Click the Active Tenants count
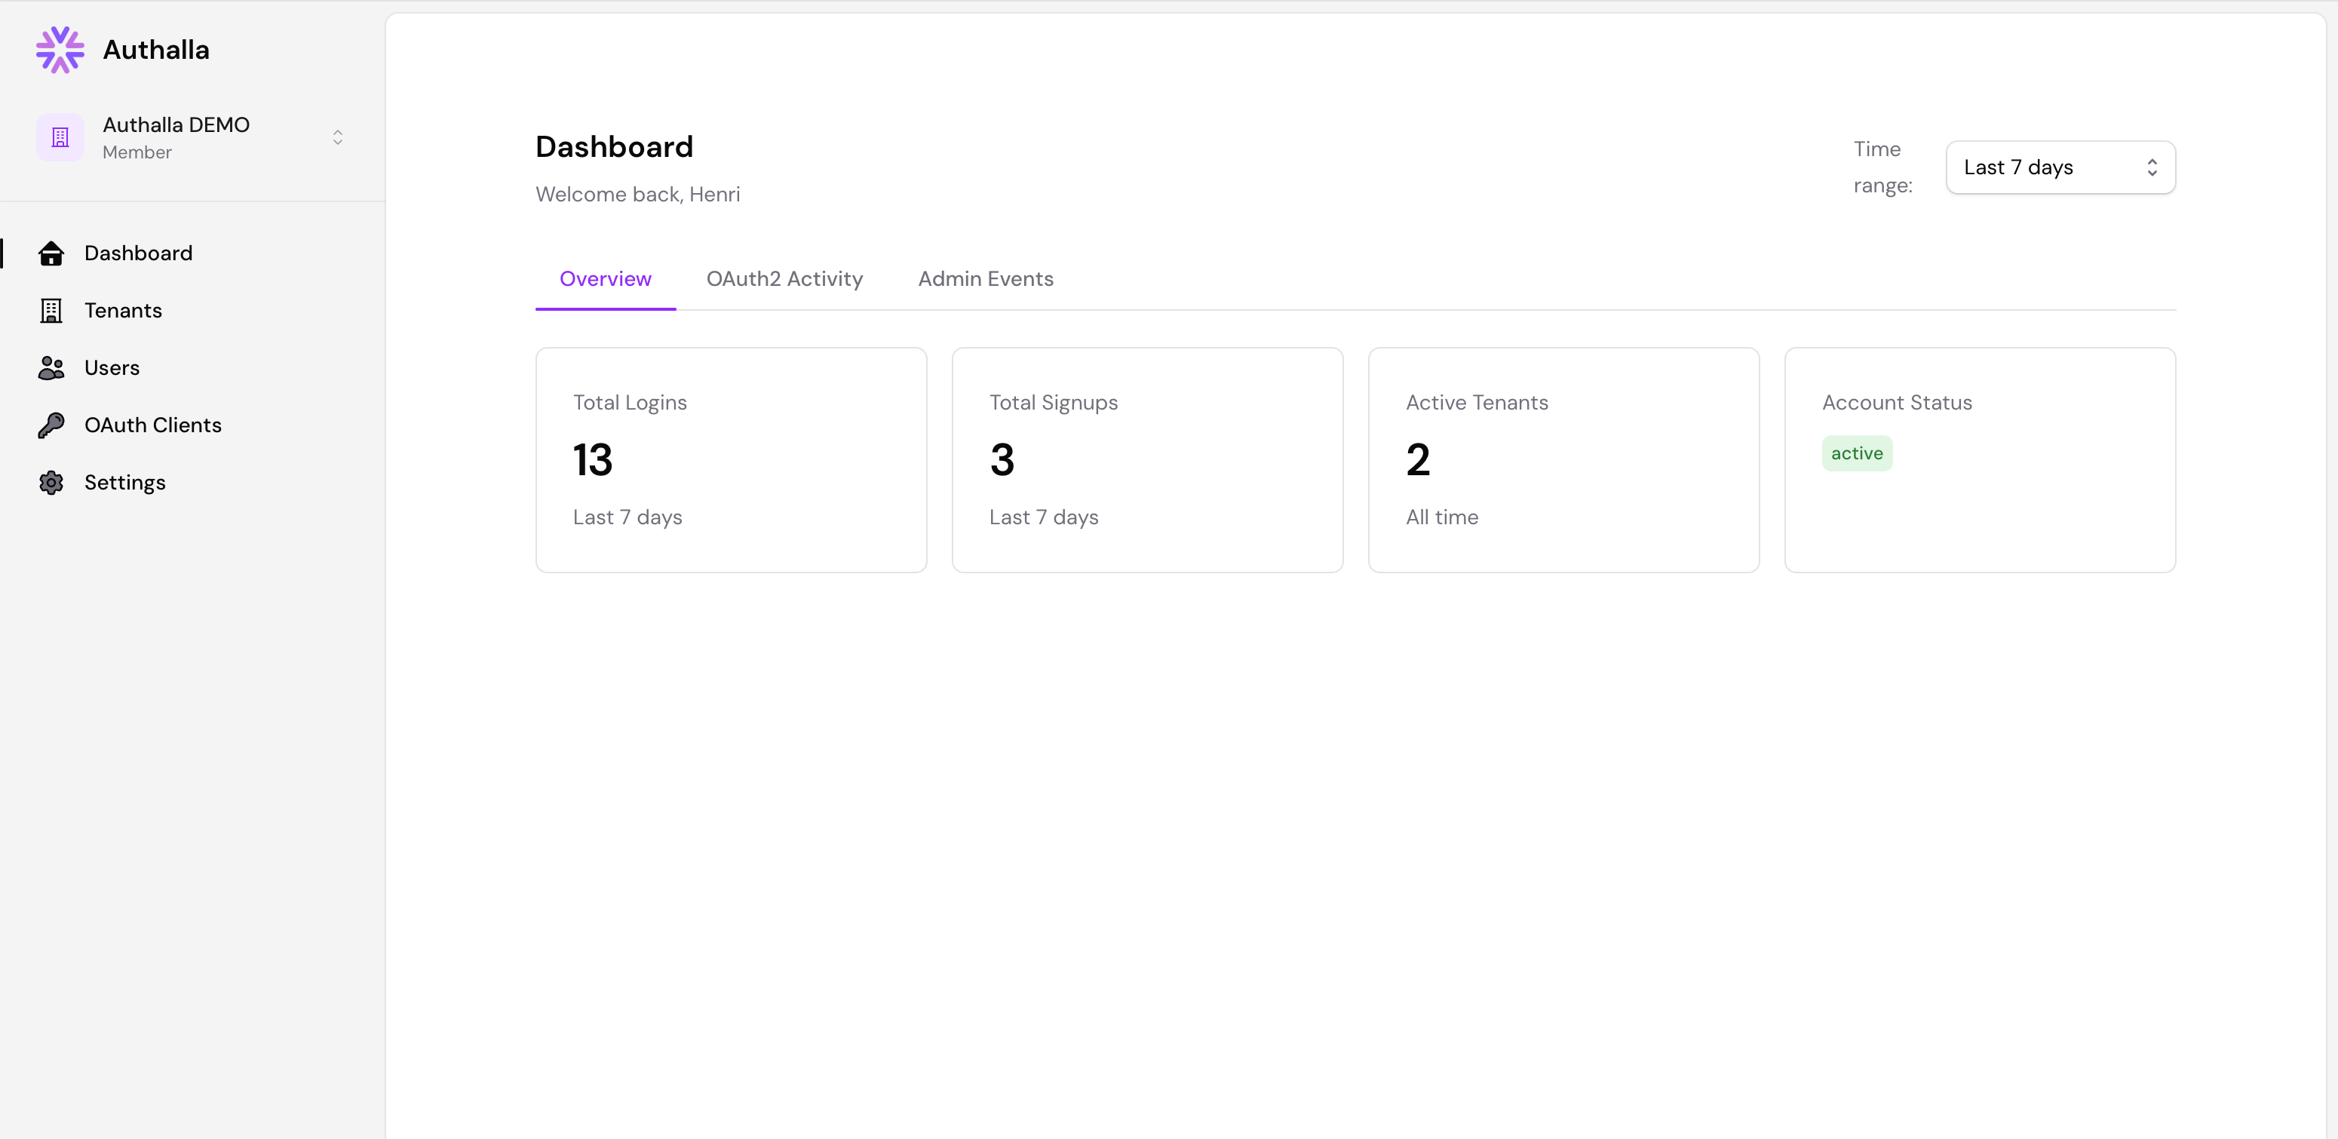The height and width of the screenshot is (1139, 2338). pyautogui.click(x=1418, y=459)
